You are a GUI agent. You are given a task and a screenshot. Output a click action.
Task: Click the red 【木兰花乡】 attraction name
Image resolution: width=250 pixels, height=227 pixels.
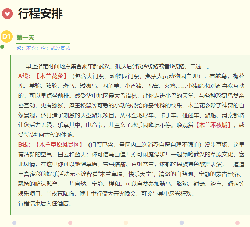51,76
